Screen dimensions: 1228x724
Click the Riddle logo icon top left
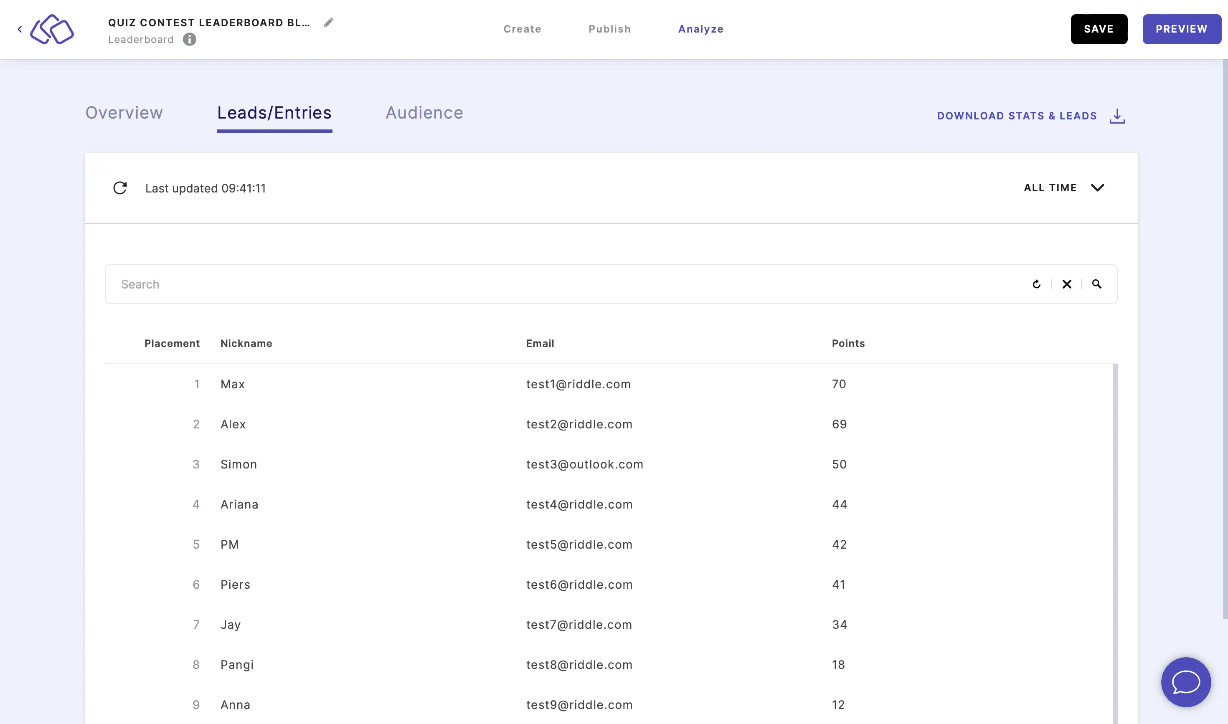click(52, 28)
